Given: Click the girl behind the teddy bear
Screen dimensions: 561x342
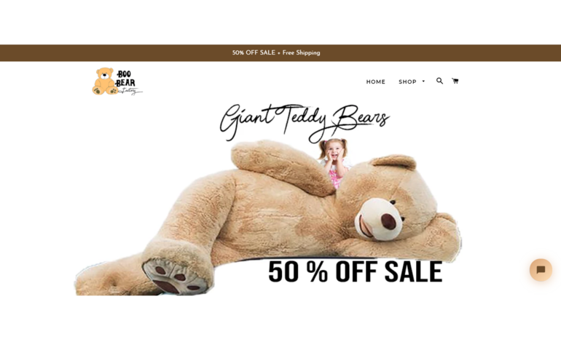Looking at the screenshot, I should (x=335, y=162).
